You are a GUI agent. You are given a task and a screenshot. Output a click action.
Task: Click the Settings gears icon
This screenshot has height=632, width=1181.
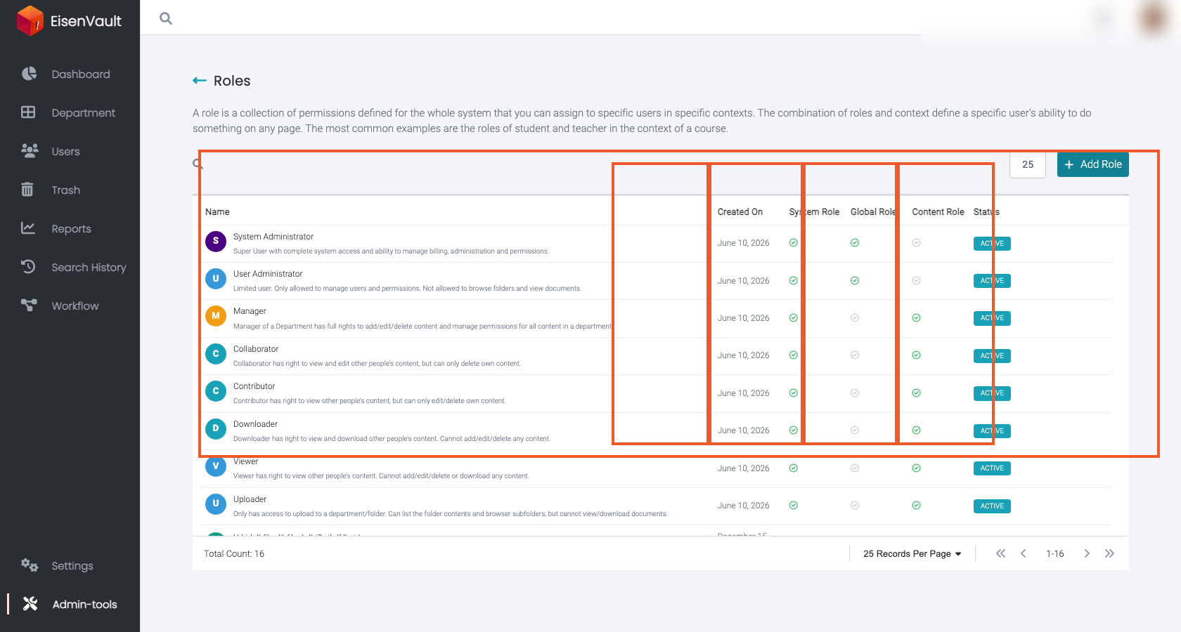30,565
